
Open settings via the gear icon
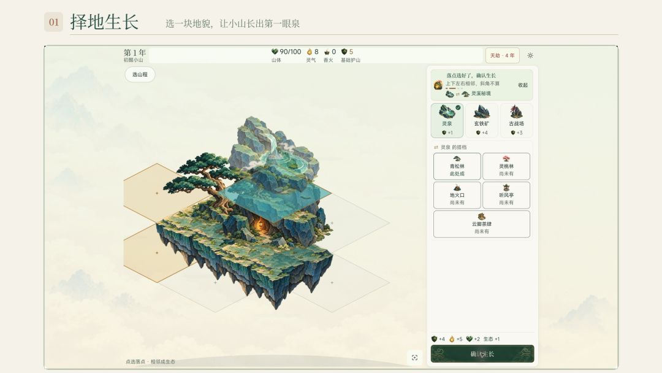click(530, 55)
